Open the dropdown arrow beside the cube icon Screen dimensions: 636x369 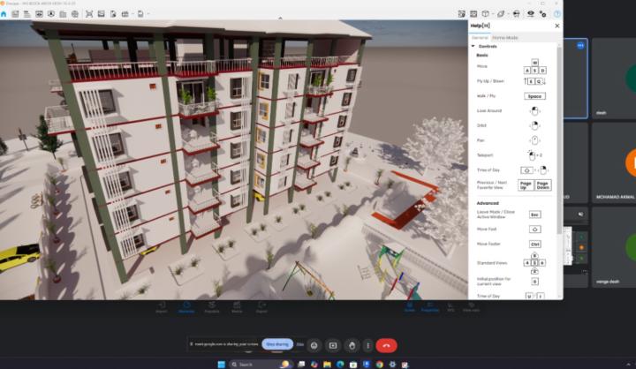click(x=492, y=14)
